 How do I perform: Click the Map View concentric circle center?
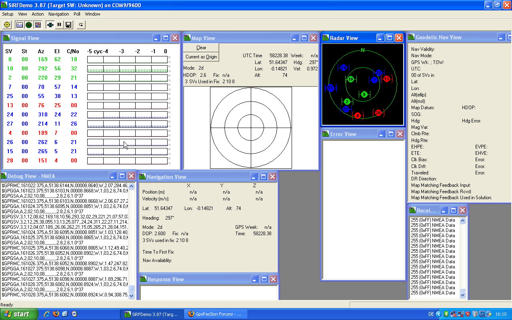(x=251, y=128)
